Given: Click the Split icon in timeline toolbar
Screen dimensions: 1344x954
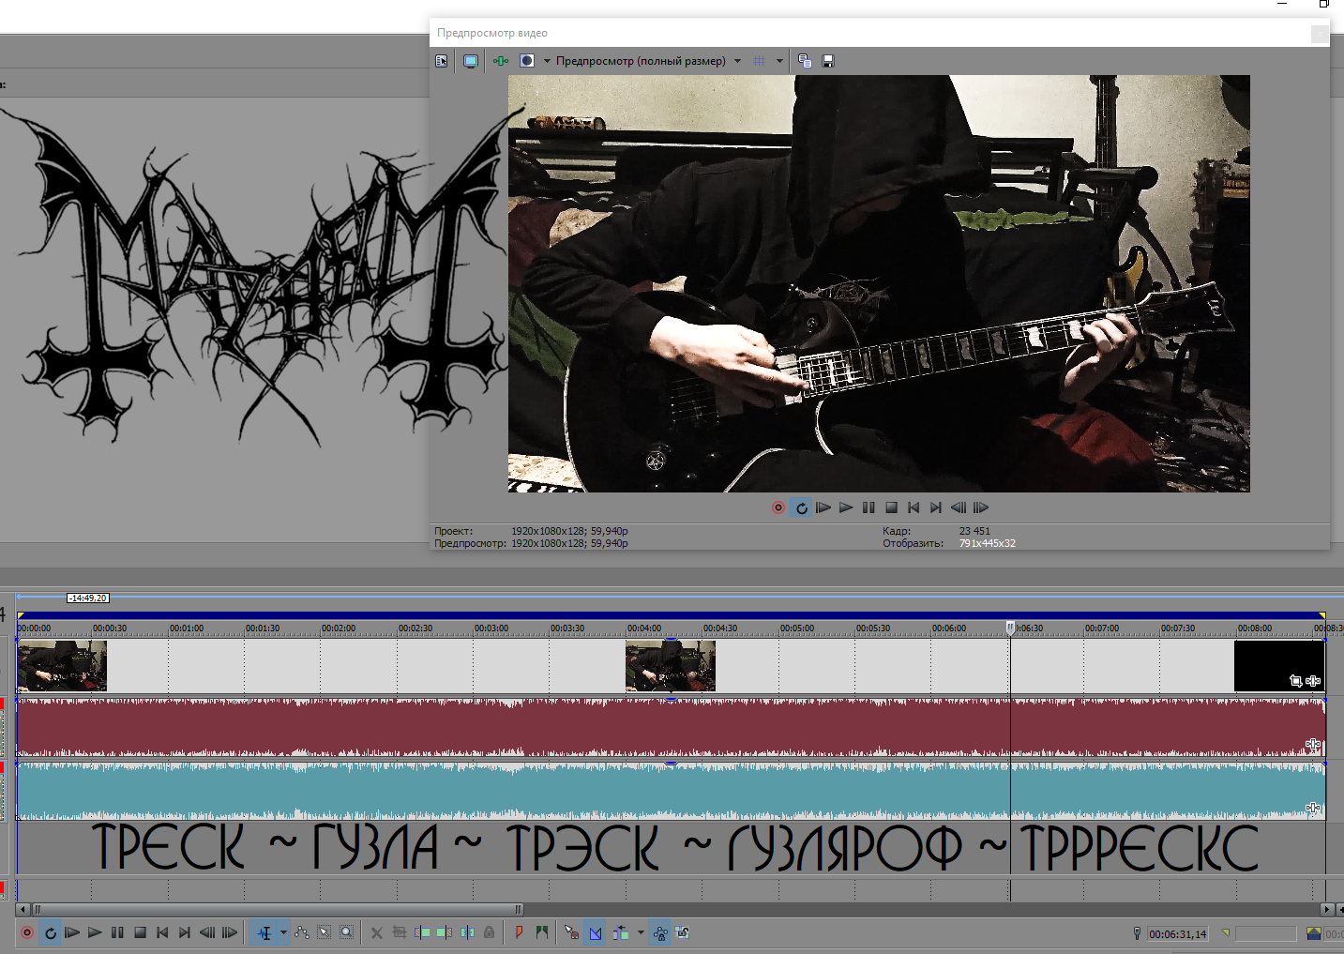Looking at the screenshot, I should pyautogui.click(x=467, y=932).
